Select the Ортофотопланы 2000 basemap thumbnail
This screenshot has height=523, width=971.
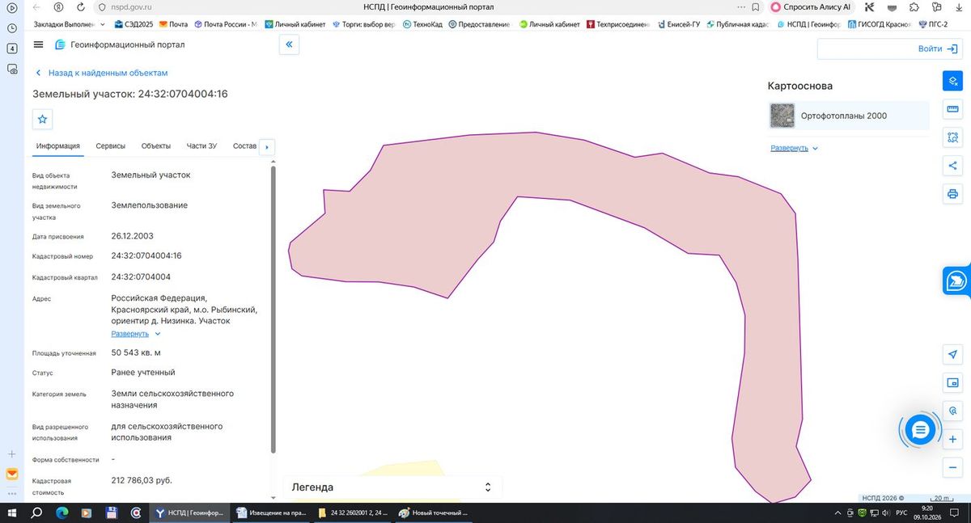(782, 116)
